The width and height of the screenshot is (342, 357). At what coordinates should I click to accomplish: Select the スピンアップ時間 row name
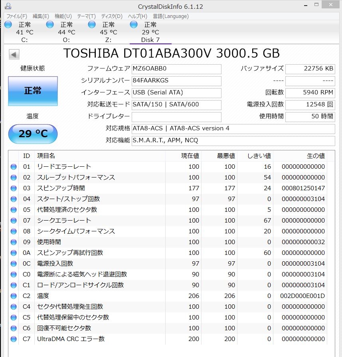pyautogui.click(x=61, y=188)
